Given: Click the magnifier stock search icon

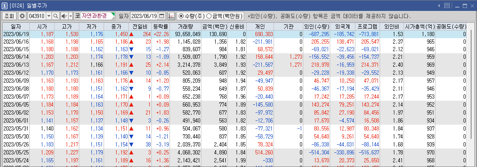Looking at the screenshot, I should [56, 16].
